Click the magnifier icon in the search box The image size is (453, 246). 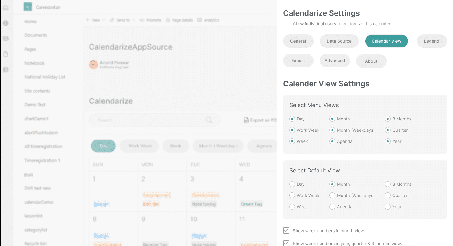point(209,120)
